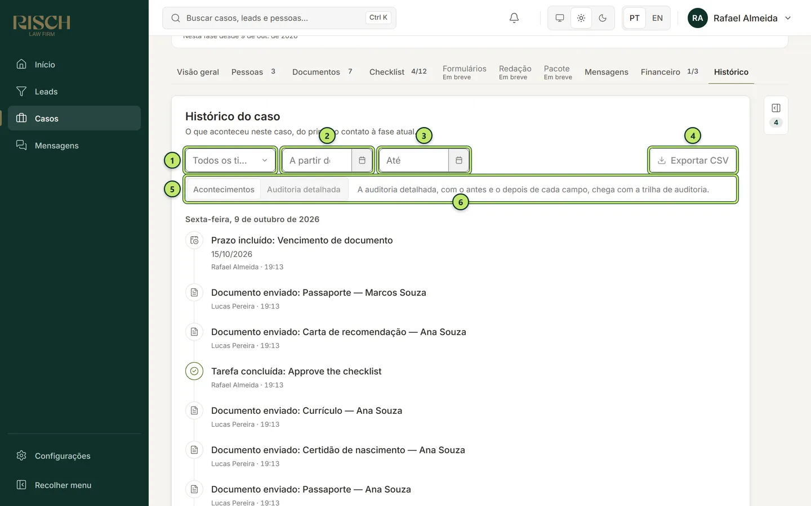Open the Financeiro tab

point(669,72)
